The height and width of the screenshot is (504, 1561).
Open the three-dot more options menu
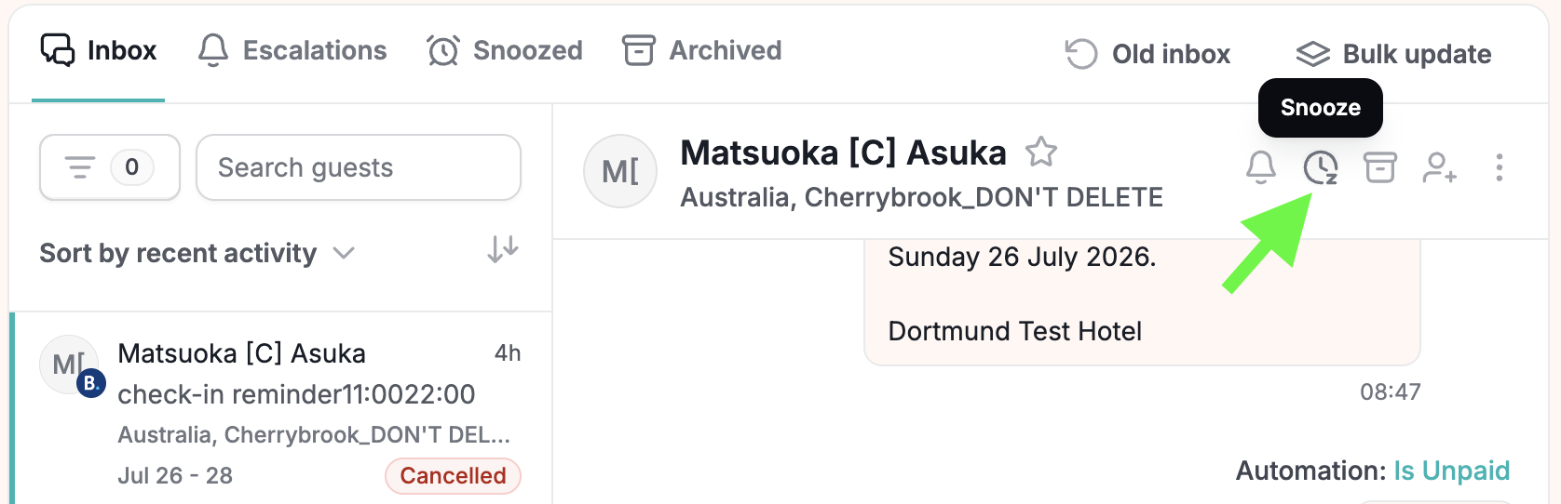(1499, 167)
